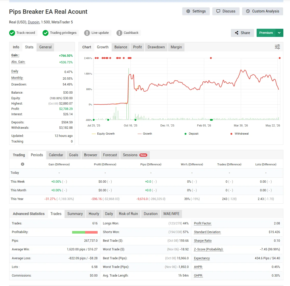290x286 pixels.
Task: Switch to the Forecast tab
Action: (x=110, y=155)
